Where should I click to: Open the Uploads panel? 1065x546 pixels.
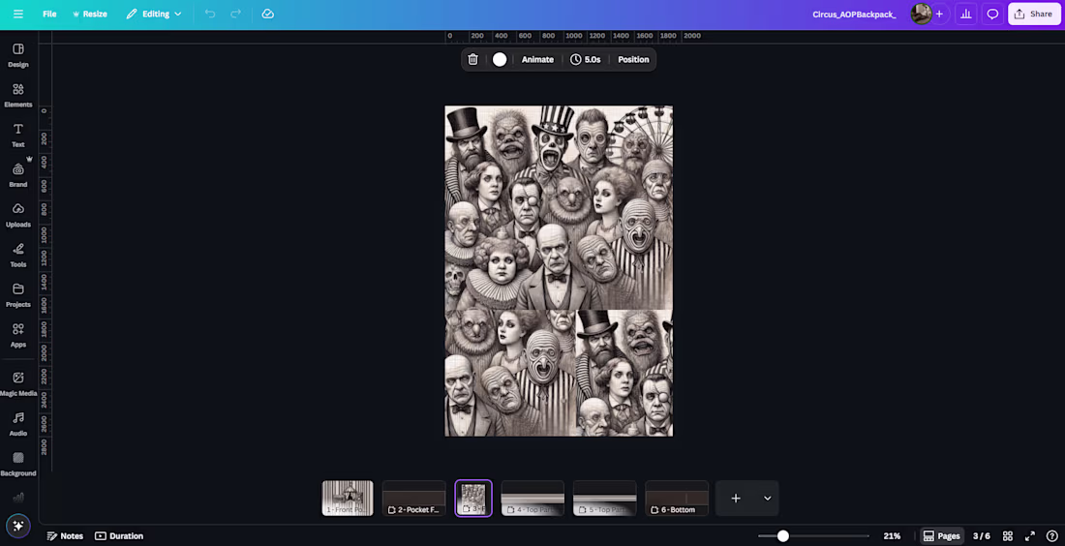point(18,215)
